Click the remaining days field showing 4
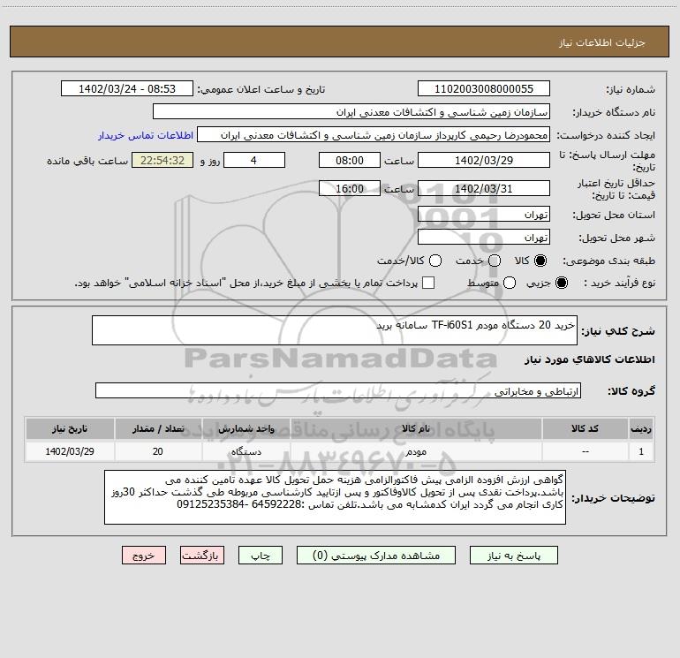Image resolution: width=680 pixels, height=658 pixels. pos(254,160)
